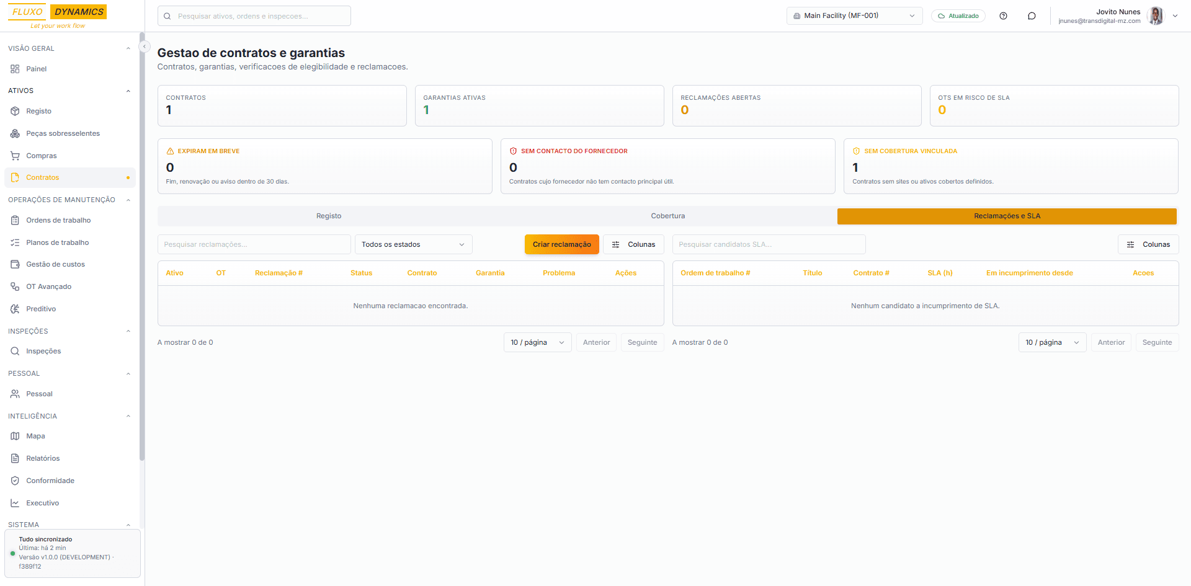The width and height of the screenshot is (1191, 586).
Task: Collapse the Operações de Manutenção section
Action: point(128,200)
